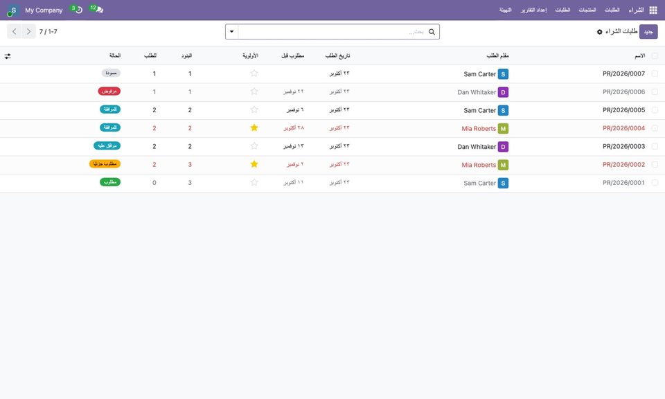This screenshot has width=665, height=399.
Task: Sort by the مقدم الطلب column header
Action: [497, 56]
